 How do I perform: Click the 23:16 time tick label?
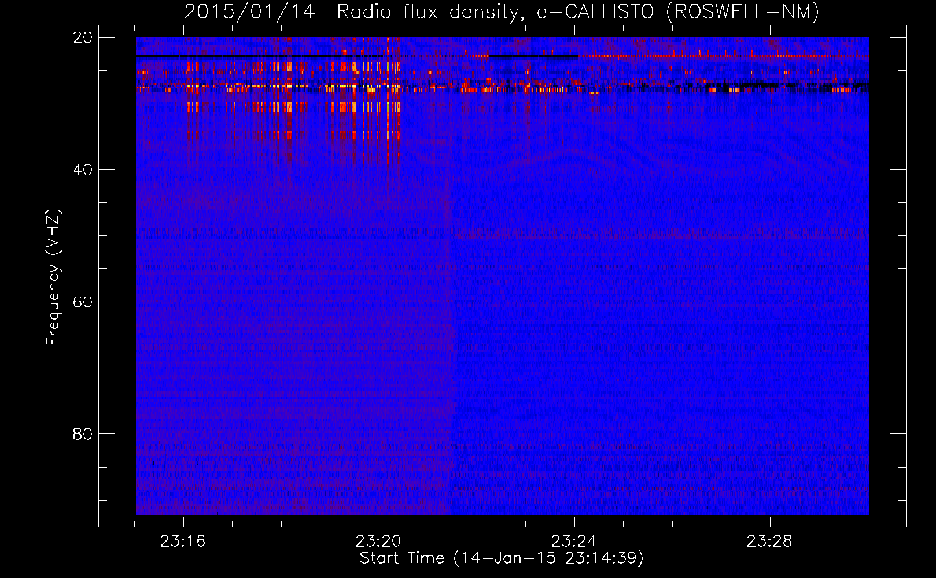pyautogui.click(x=183, y=542)
